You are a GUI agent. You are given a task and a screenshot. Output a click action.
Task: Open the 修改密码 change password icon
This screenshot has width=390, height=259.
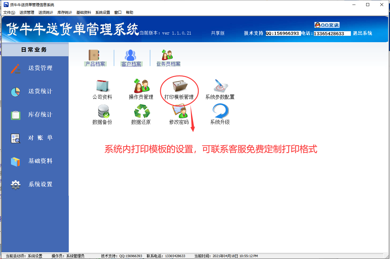click(x=179, y=111)
